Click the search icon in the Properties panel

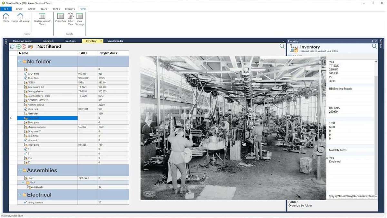[x=374, y=46]
